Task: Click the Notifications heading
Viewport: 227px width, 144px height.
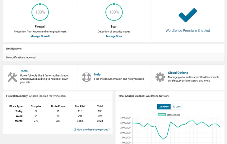Action: [x=14, y=49]
